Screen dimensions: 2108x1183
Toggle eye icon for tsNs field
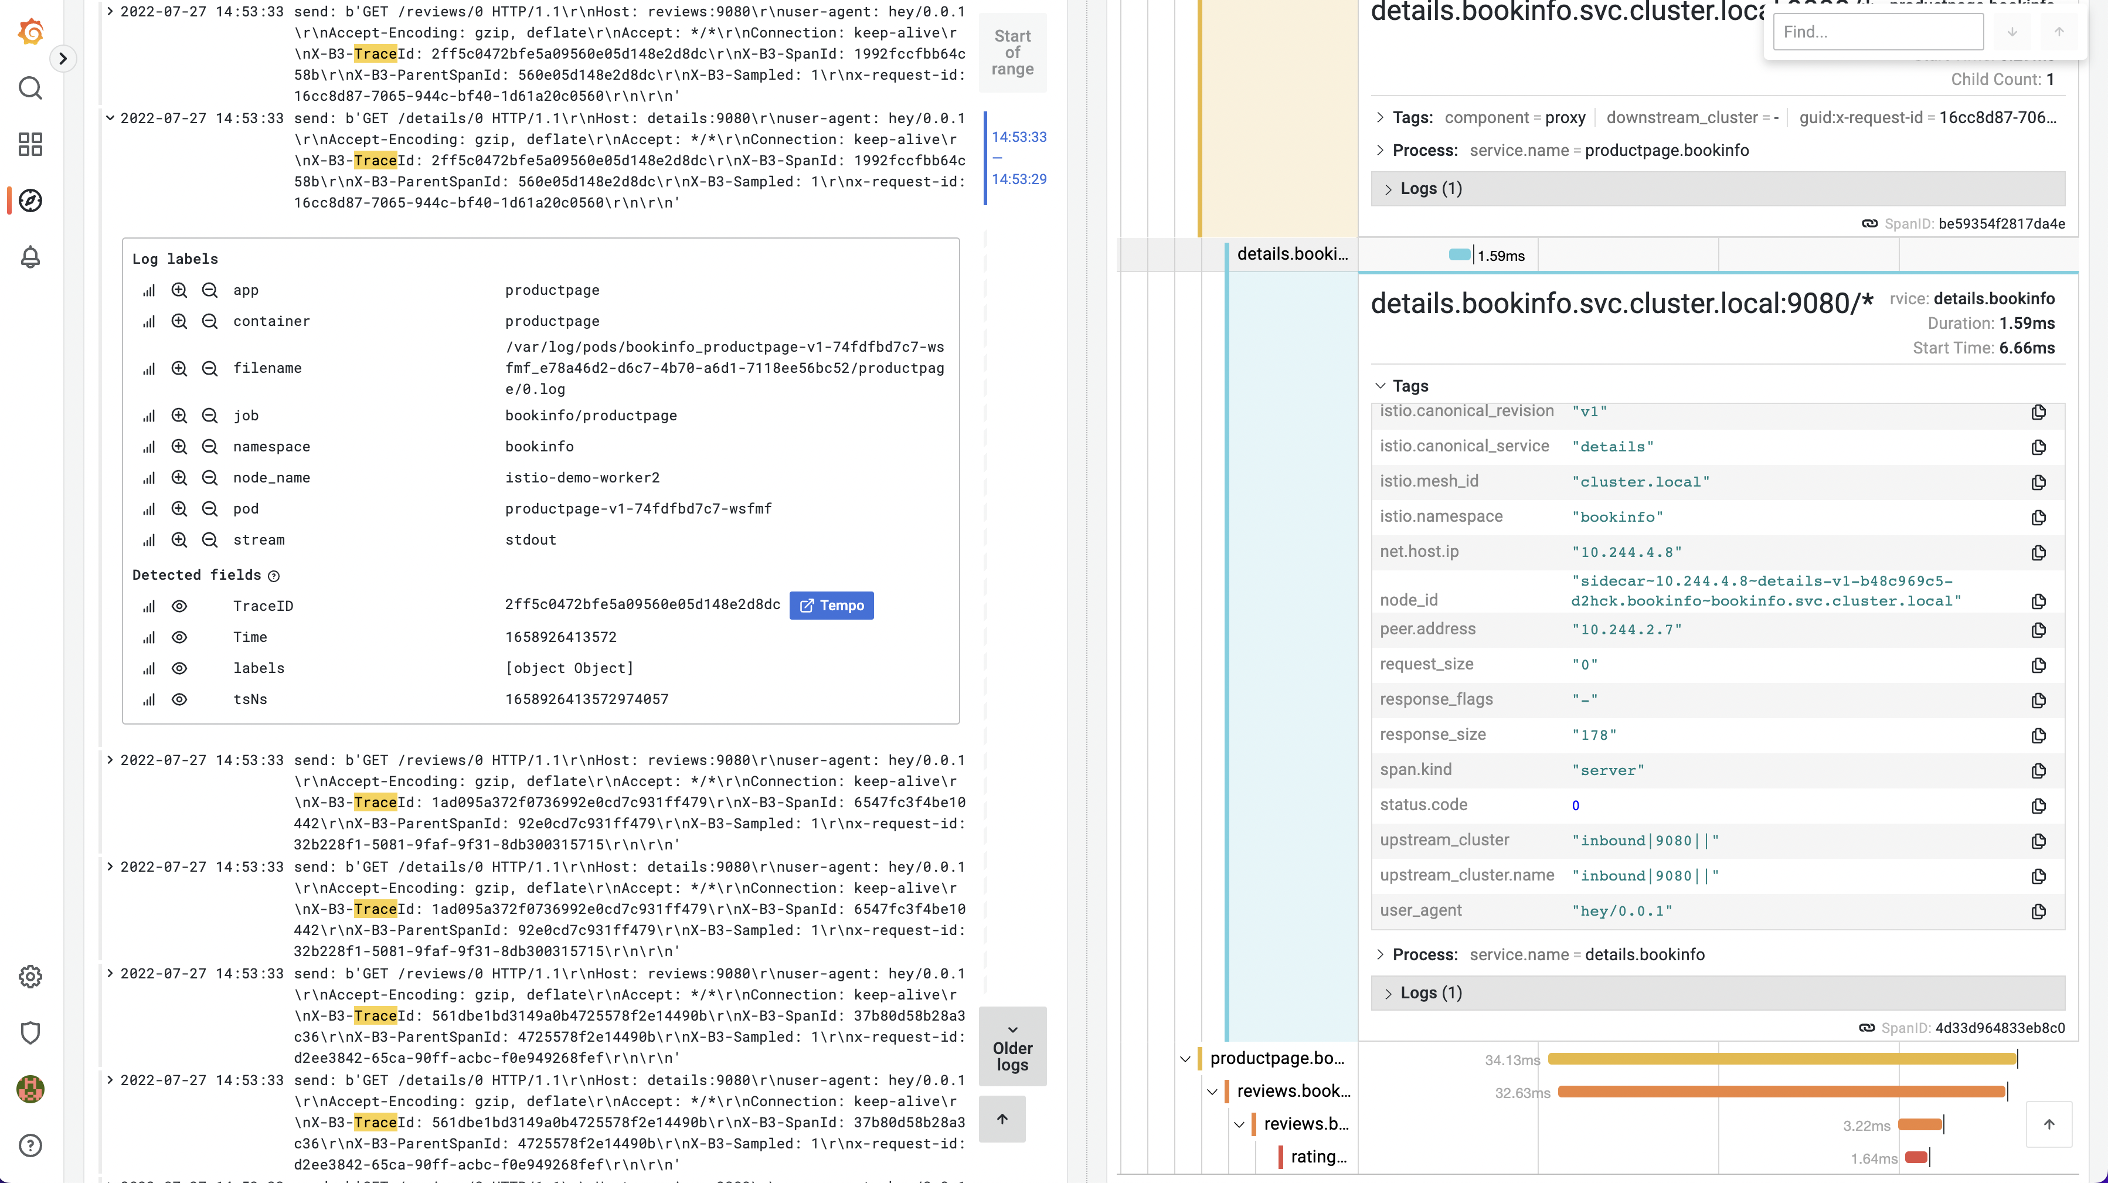tap(179, 699)
